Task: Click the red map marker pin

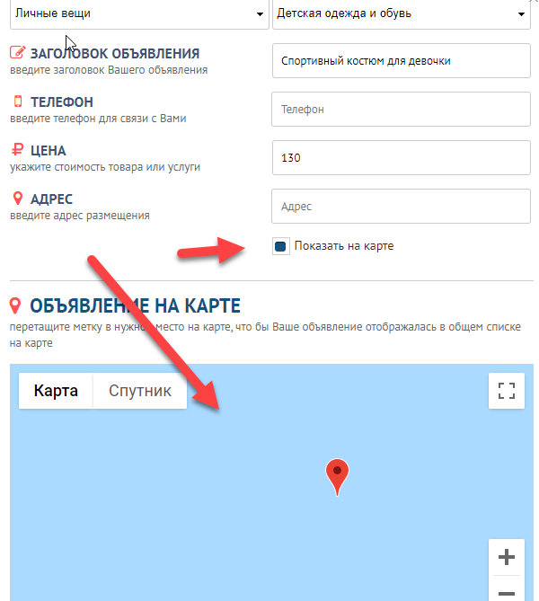Action: coord(336,474)
